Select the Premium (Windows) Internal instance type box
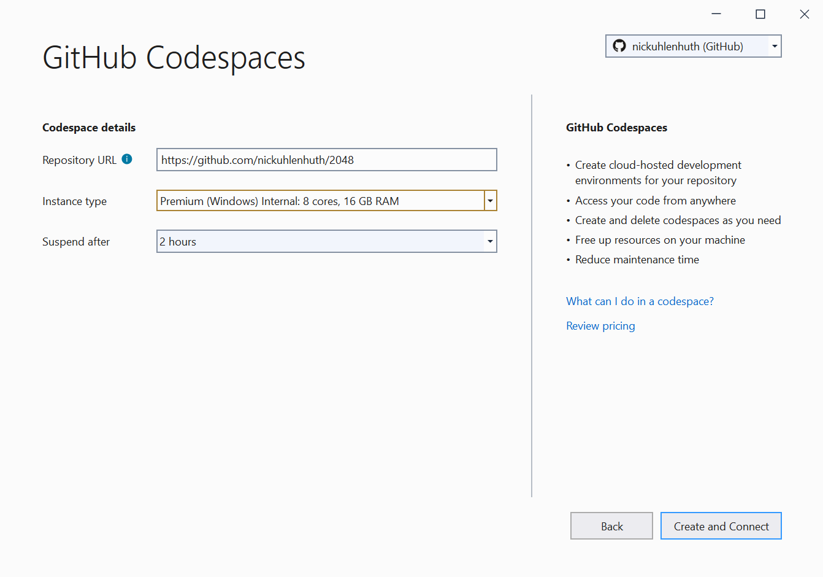823x577 pixels. click(320, 201)
